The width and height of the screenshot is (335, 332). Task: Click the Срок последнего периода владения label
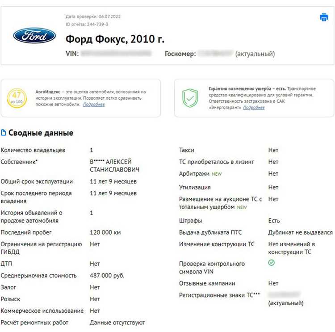point(36,197)
